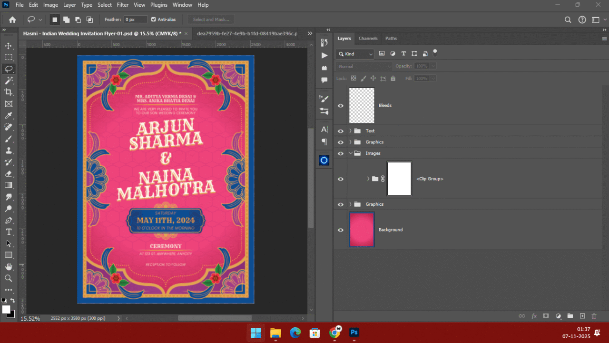
Task: Select the Horizontal Type tool
Action: click(x=9, y=232)
